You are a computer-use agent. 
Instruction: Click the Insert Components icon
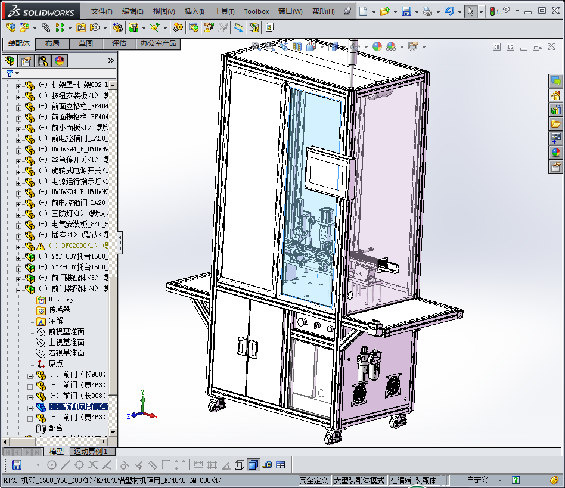(24, 27)
